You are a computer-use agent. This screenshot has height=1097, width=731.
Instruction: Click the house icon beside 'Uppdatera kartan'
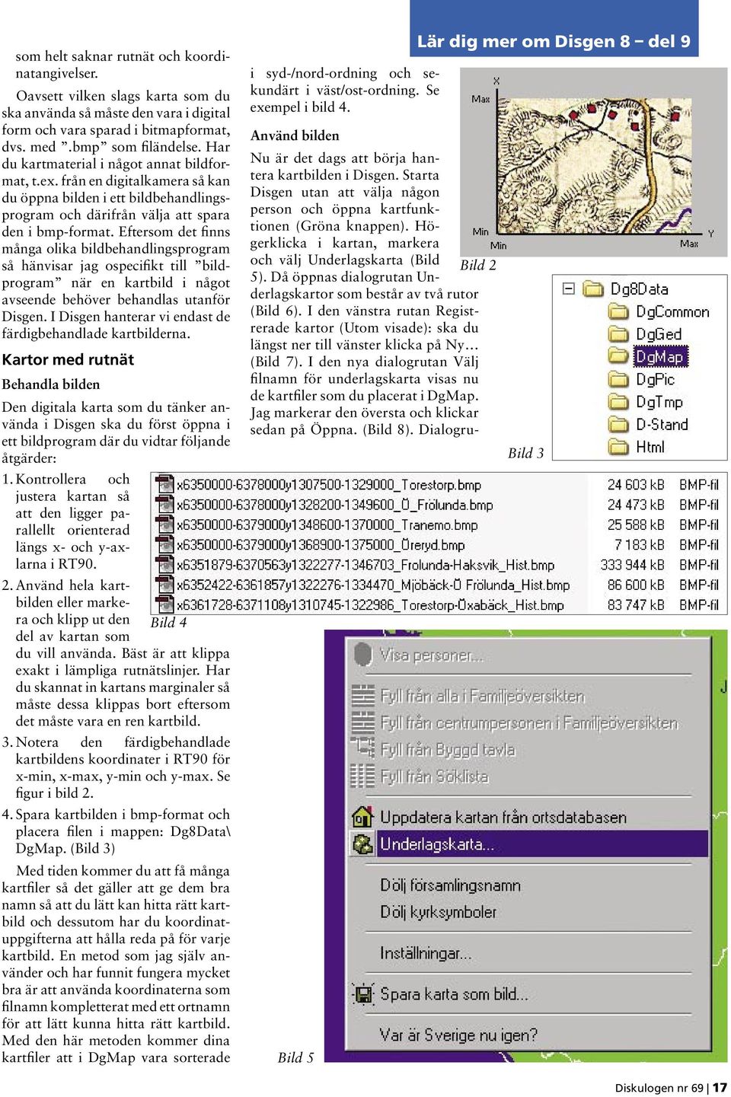pyautogui.click(x=363, y=817)
